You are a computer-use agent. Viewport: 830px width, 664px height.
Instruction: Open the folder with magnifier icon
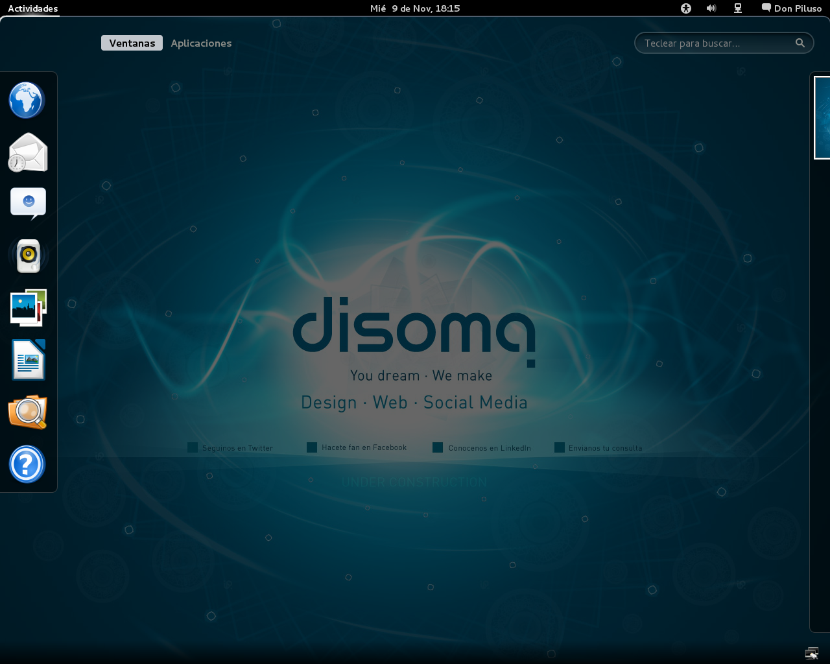coord(28,412)
